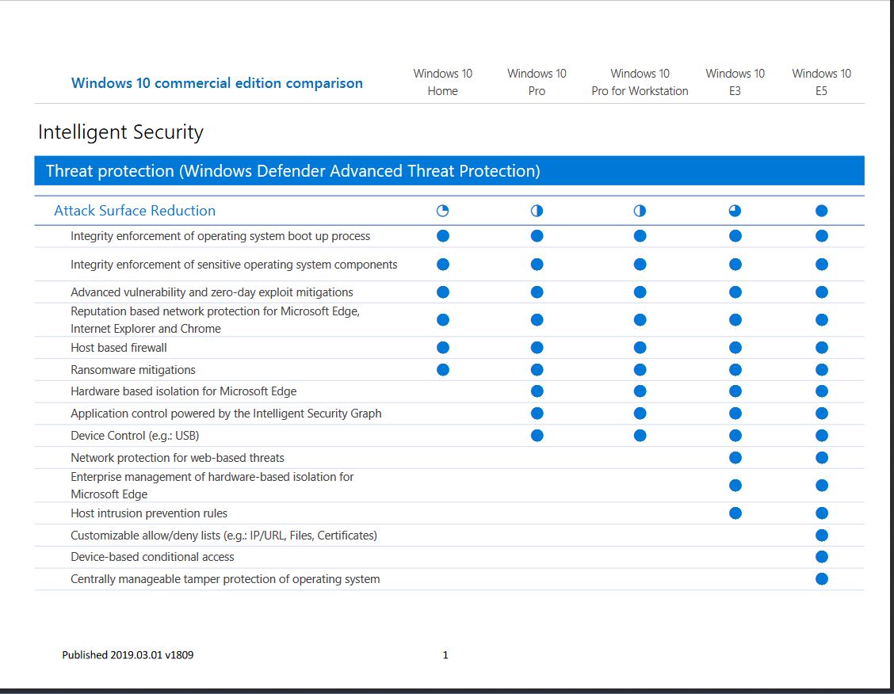The width and height of the screenshot is (894, 694).
Task: Click the Published 2019.03.01 v1809 footer text
Action: click(x=128, y=655)
